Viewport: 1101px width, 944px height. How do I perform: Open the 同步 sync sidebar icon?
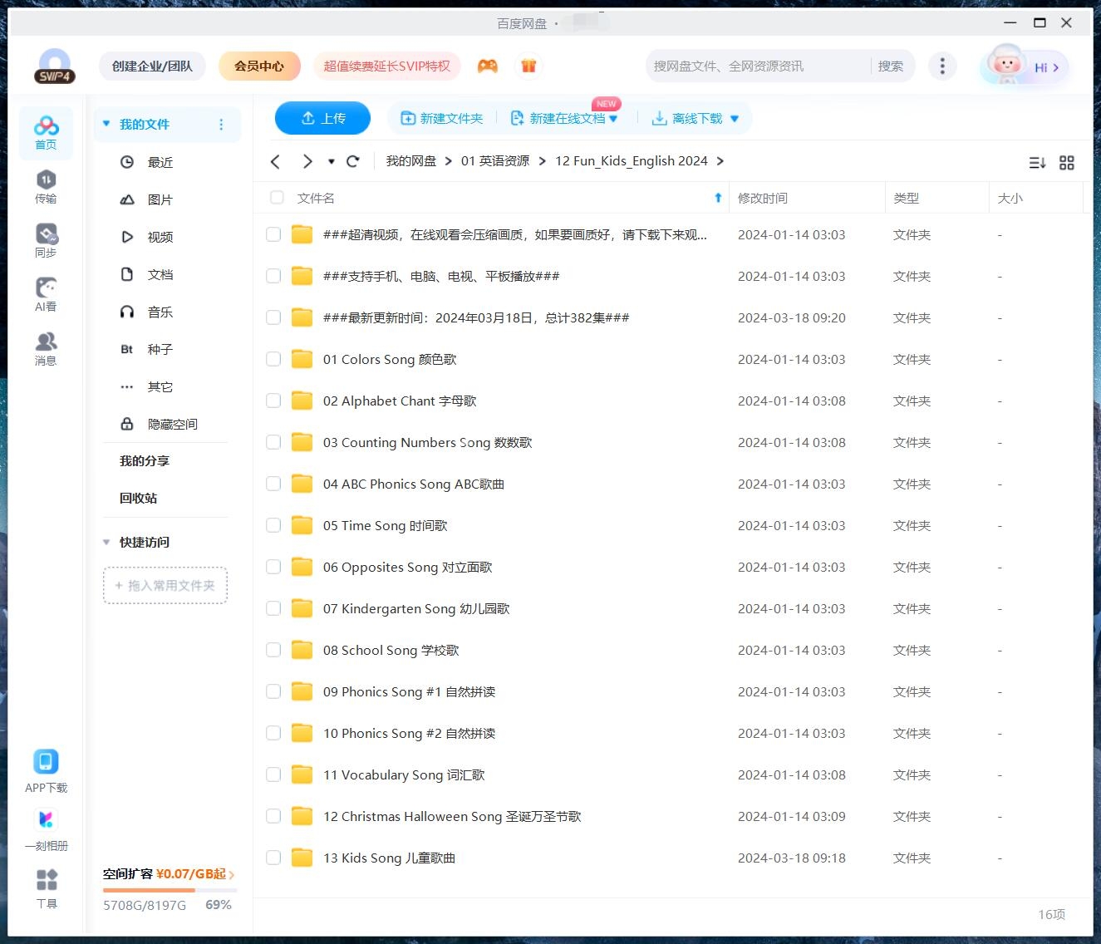pos(46,240)
